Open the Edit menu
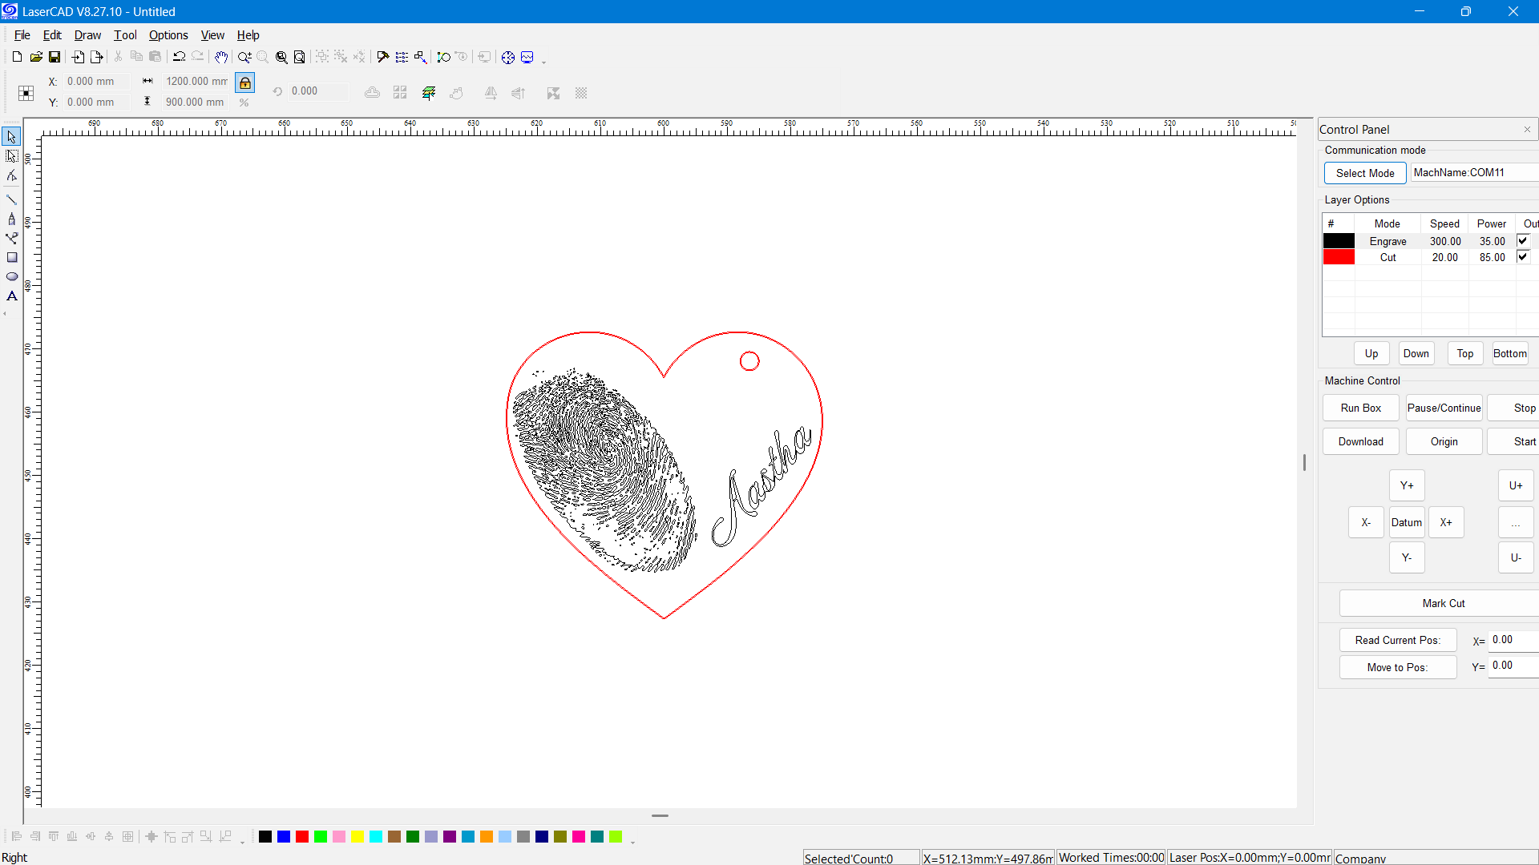1539x865 pixels. coord(52,35)
